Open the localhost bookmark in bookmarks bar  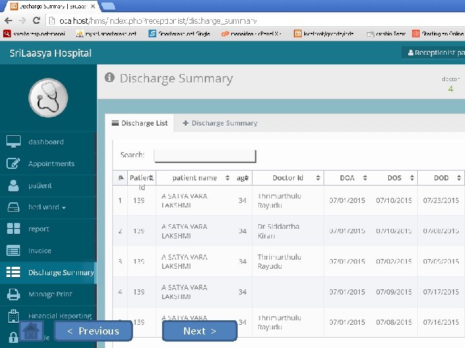click(324, 34)
